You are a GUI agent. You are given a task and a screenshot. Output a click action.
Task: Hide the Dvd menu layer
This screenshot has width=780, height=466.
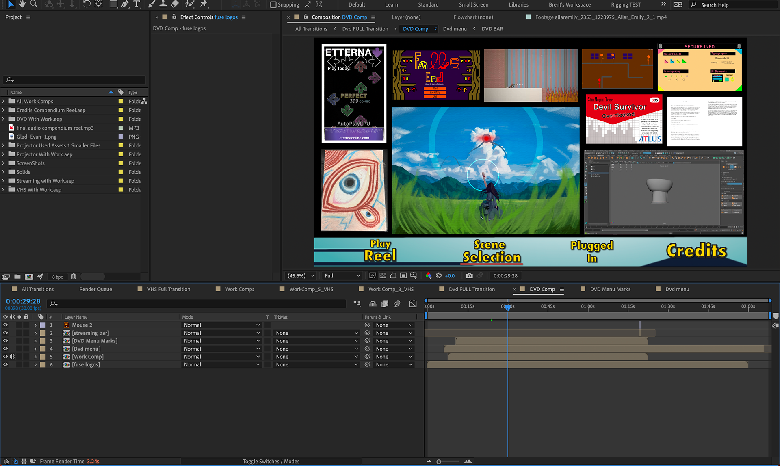5,349
